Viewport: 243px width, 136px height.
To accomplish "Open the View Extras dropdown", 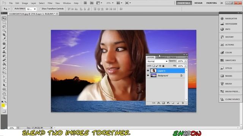I will [x=99, y=3].
